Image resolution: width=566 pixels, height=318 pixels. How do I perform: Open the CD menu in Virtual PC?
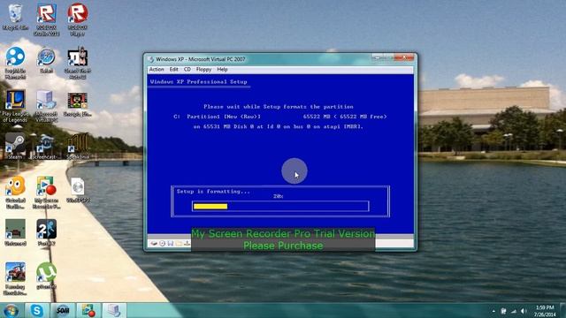click(187, 69)
